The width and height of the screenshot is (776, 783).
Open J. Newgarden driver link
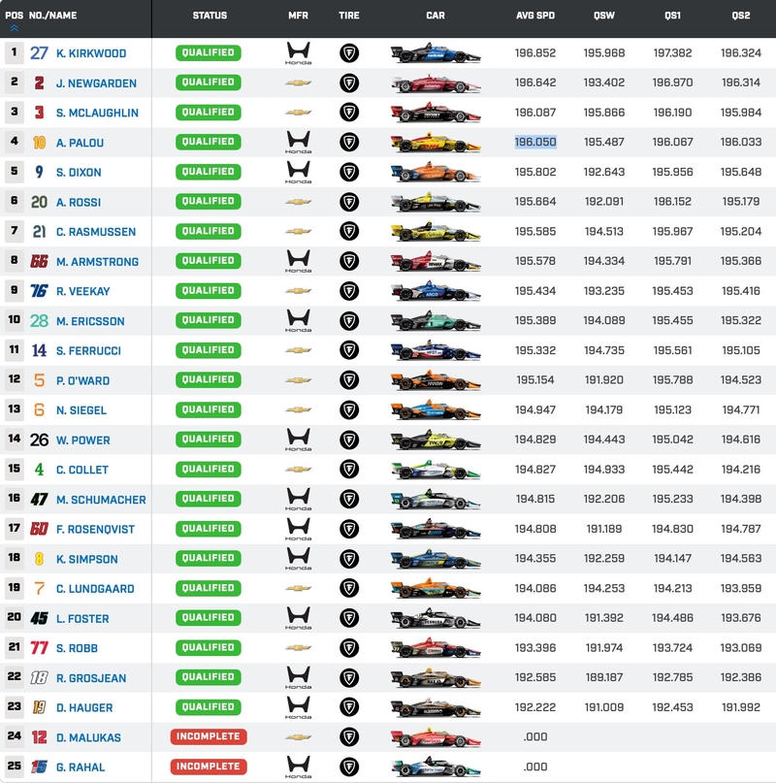tap(96, 83)
